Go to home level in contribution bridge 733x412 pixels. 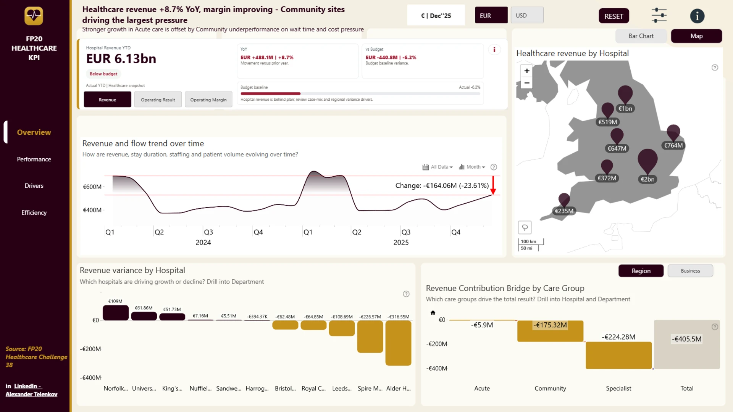pos(433,312)
